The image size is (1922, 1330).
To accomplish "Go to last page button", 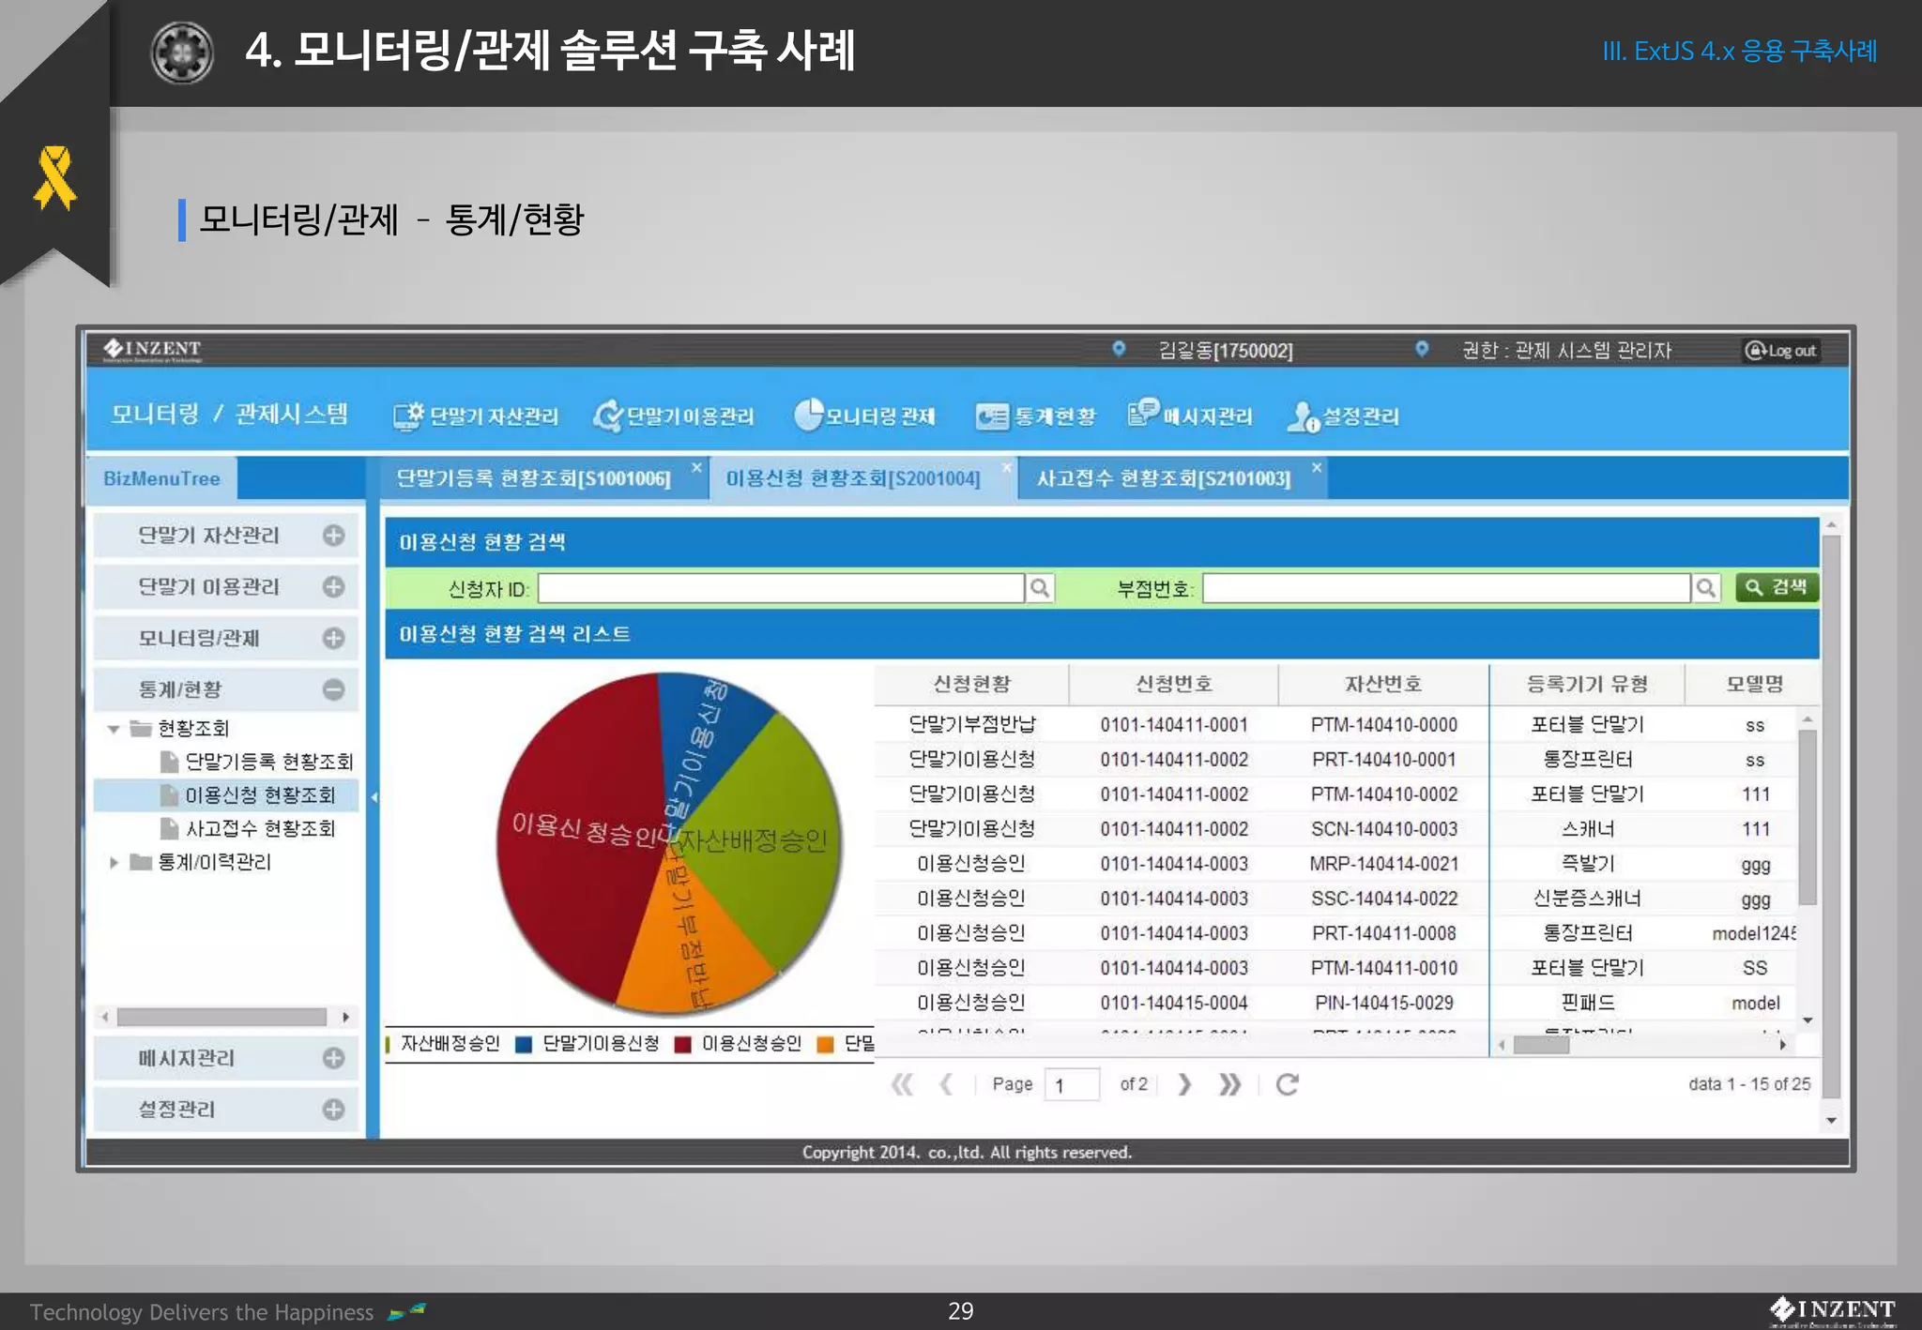I will click(1229, 1084).
